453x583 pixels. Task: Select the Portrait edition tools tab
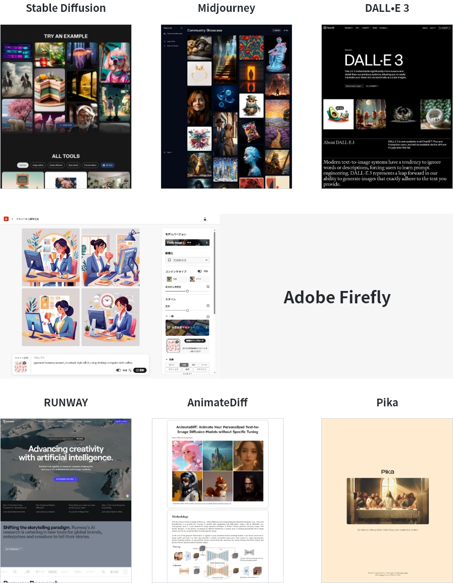pyautogui.click(x=90, y=165)
